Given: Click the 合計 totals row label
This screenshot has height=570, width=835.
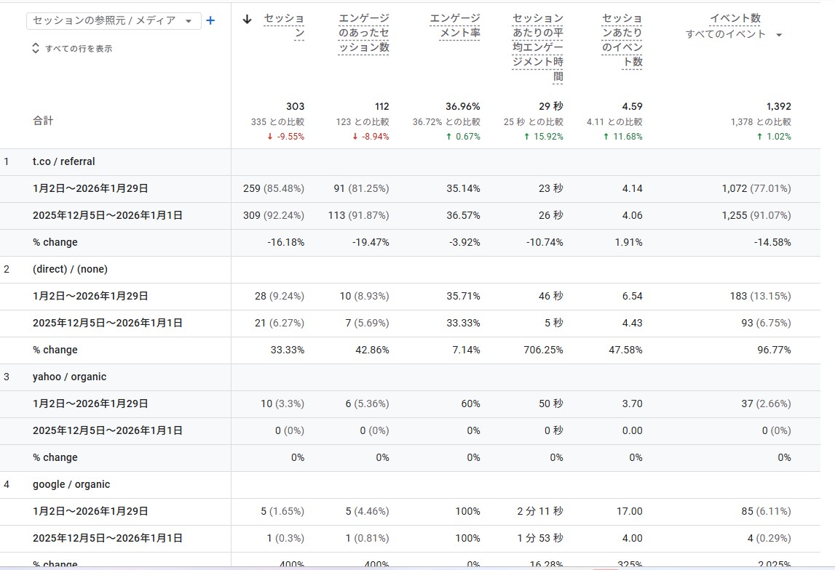Looking at the screenshot, I should (43, 121).
